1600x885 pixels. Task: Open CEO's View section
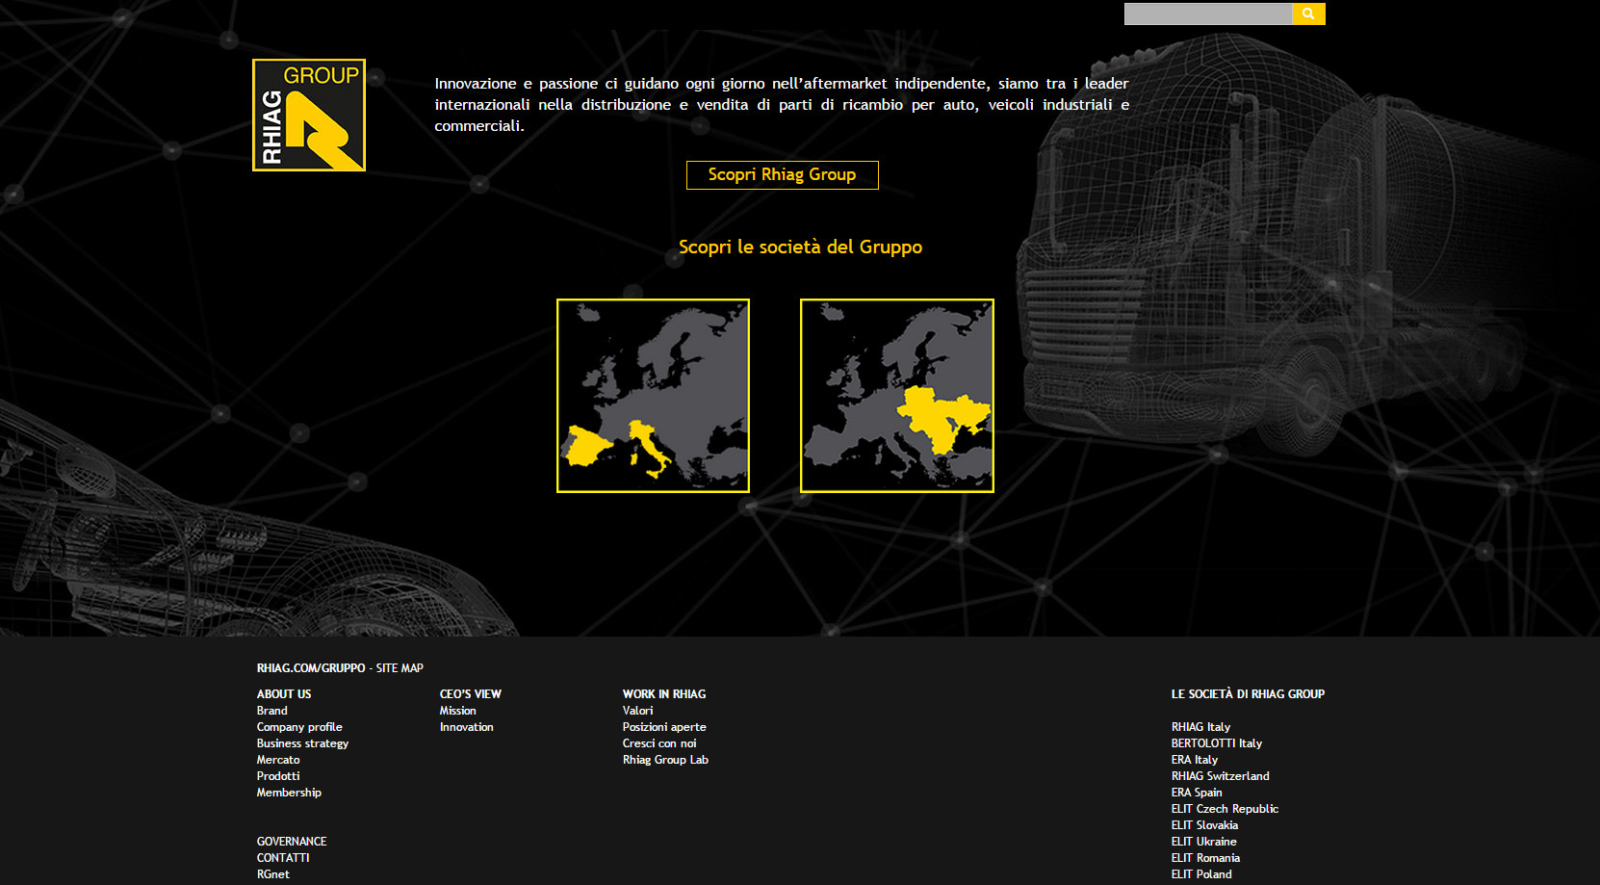coord(471,694)
